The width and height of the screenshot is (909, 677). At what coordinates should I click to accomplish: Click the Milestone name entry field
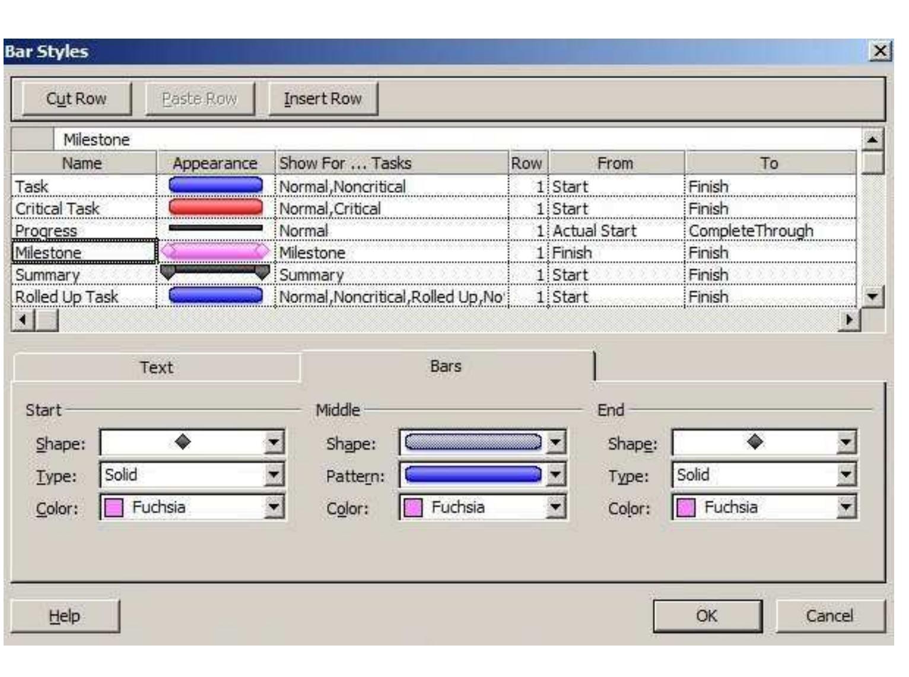457,139
